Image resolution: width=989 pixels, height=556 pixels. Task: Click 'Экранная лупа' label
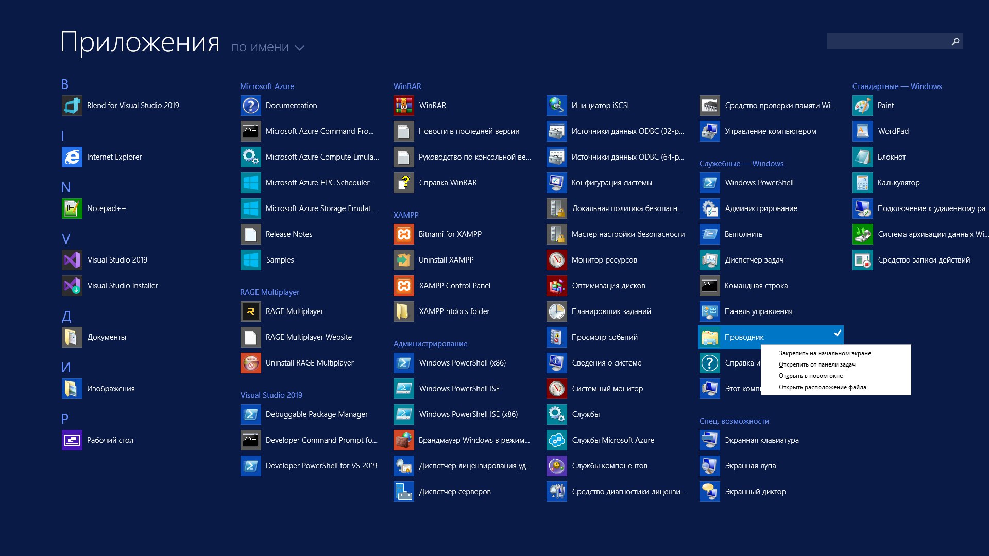(750, 466)
